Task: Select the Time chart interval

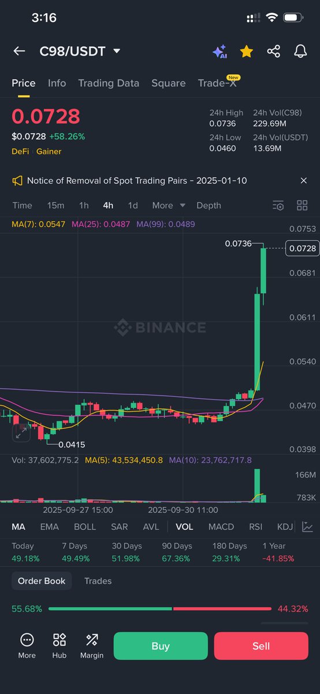Action: point(23,205)
